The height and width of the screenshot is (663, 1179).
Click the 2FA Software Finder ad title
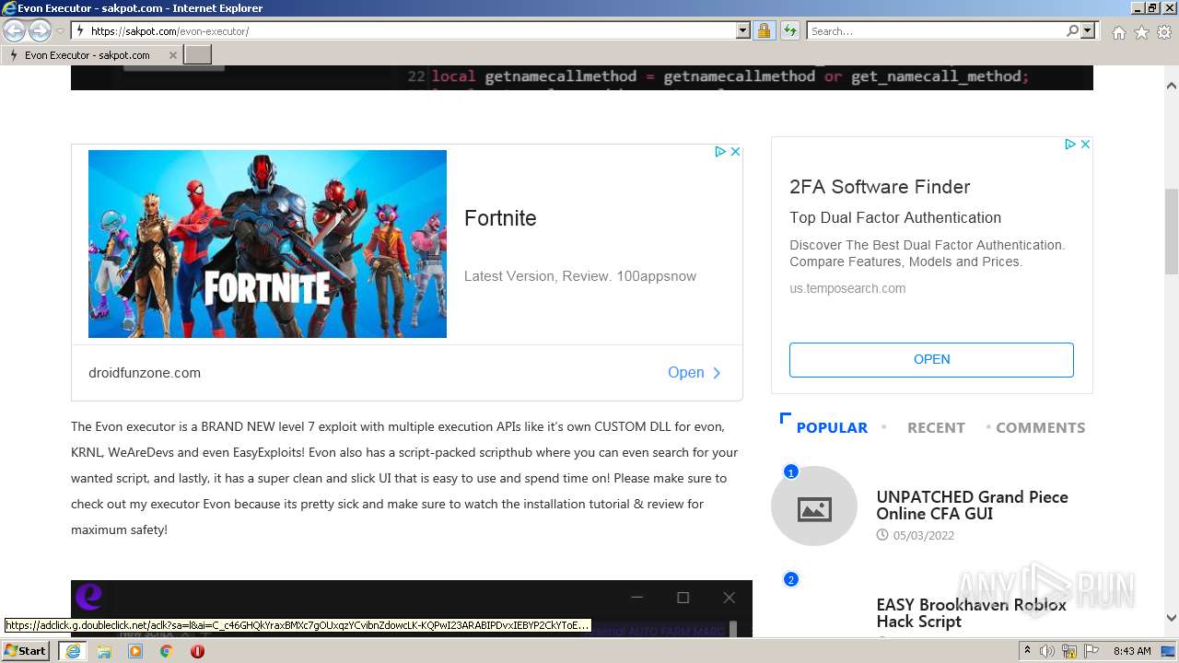pos(880,187)
